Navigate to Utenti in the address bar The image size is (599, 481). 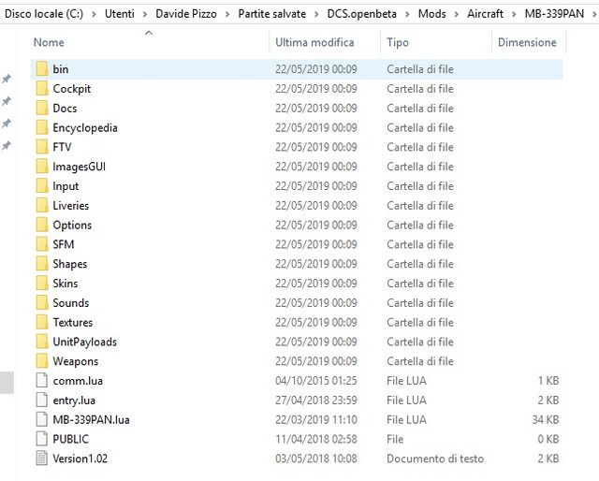[x=120, y=14]
